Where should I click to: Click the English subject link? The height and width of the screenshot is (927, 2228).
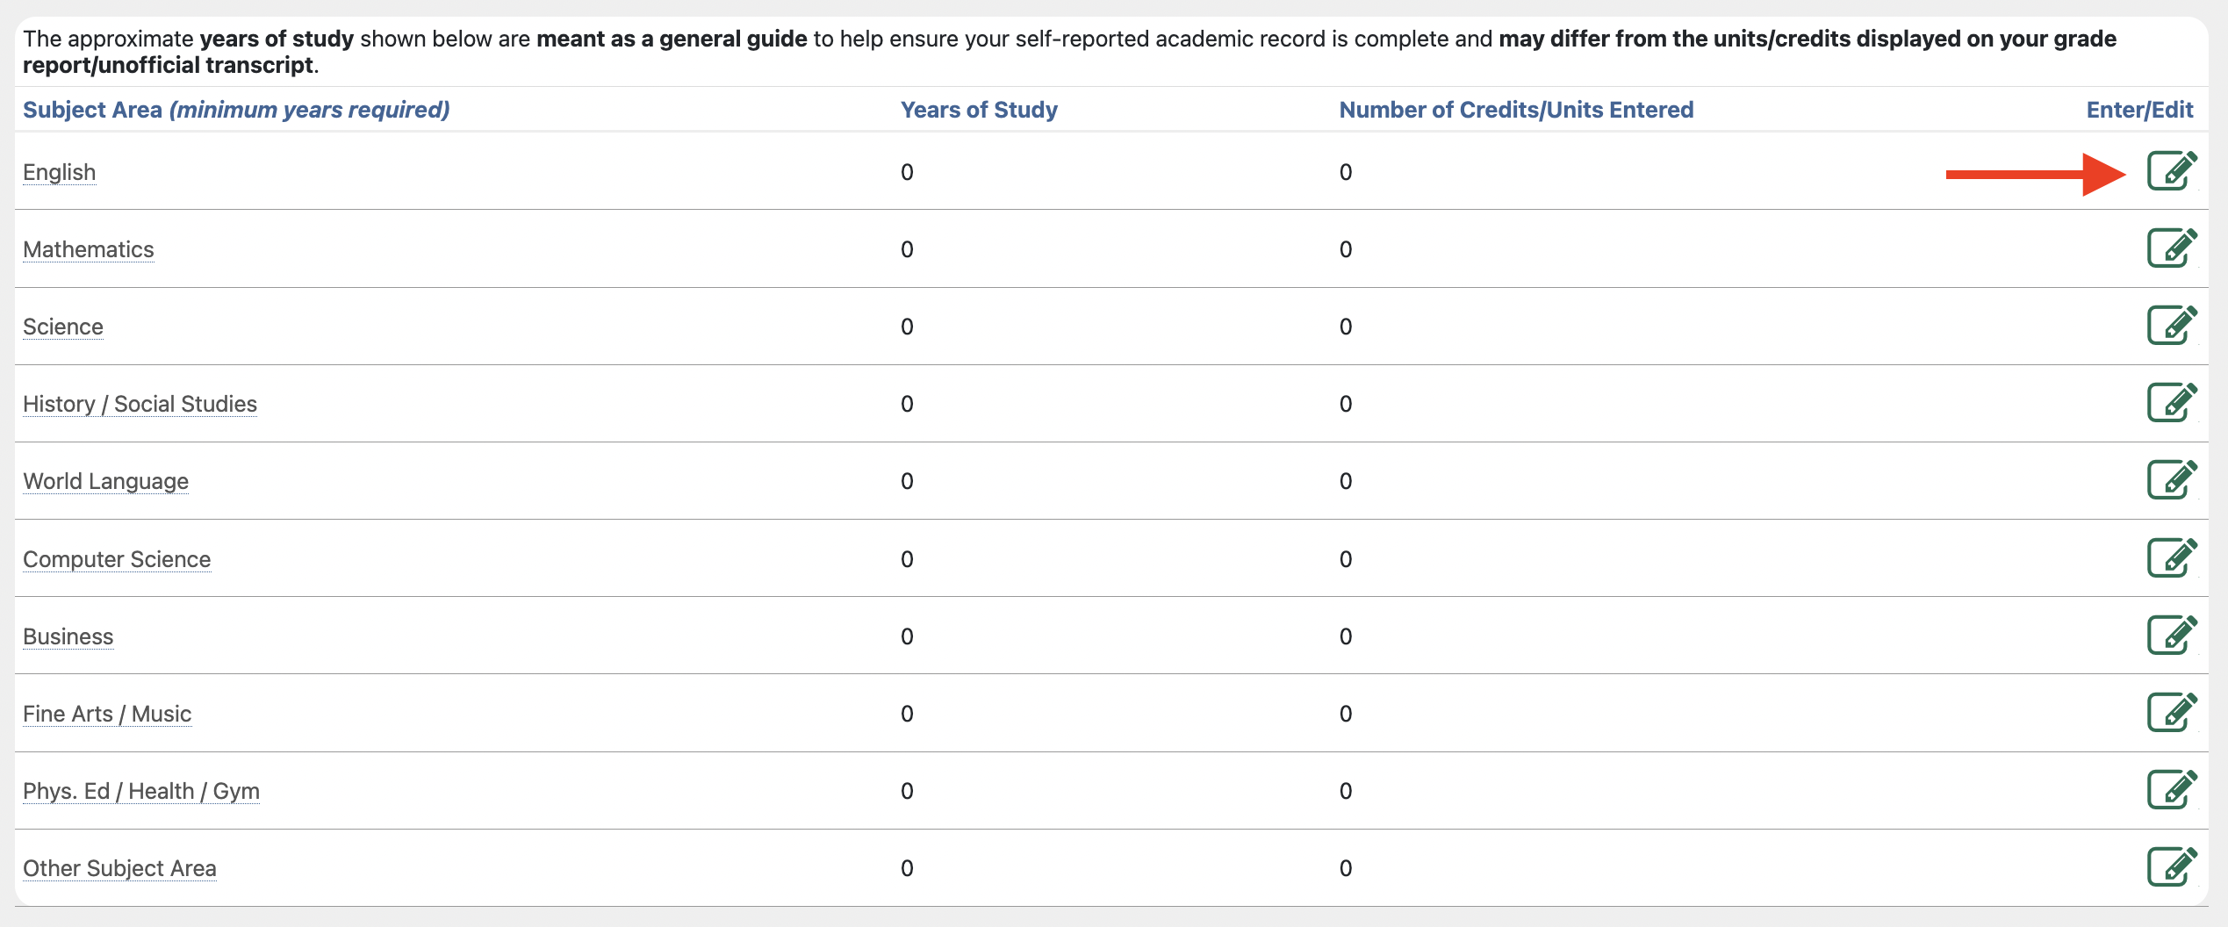pyautogui.click(x=59, y=172)
